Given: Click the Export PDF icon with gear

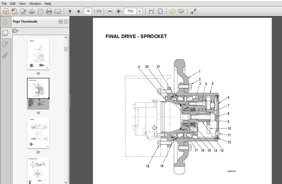Looking at the screenshot, I should (14, 11).
